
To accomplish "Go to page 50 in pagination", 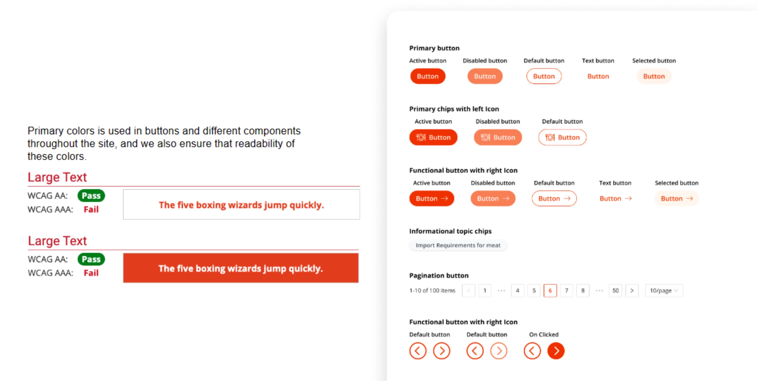I will [x=615, y=290].
